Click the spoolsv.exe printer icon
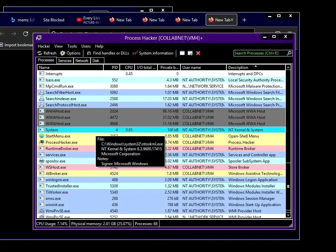This screenshot has width=336, height=252. [42, 161]
